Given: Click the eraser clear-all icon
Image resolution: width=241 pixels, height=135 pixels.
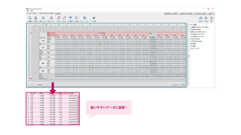Looking at the screenshot, I should pos(93,18).
